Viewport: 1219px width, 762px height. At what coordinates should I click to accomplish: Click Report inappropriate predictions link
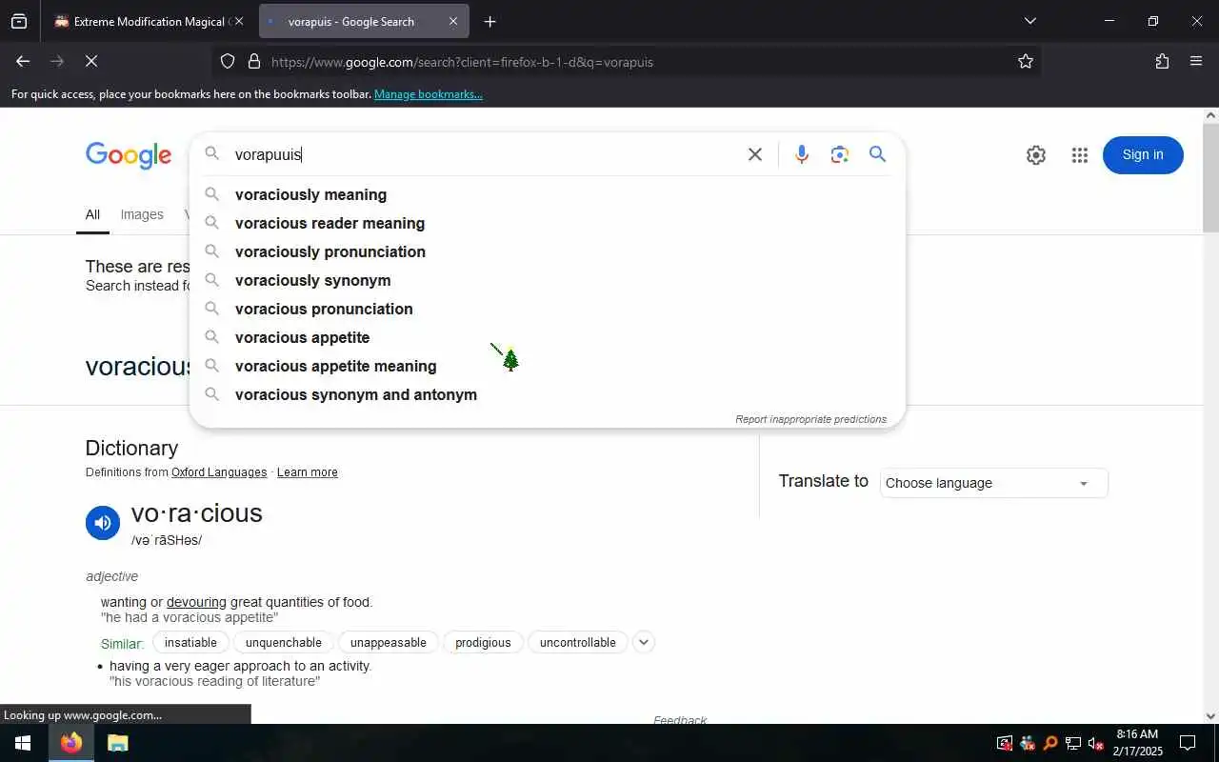tap(810, 419)
